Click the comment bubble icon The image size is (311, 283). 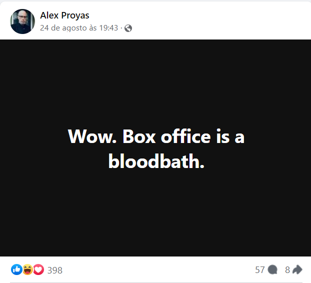pos(272,270)
